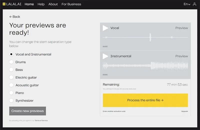Go to the About page
The width and height of the screenshot is (200, 130).
click(53, 4)
